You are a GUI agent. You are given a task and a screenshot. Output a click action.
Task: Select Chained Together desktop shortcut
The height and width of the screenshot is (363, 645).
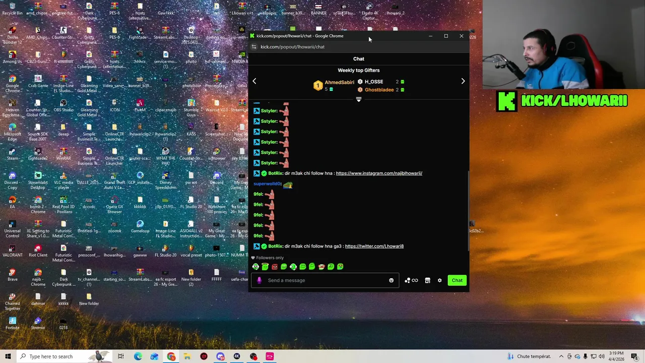[x=12, y=301]
